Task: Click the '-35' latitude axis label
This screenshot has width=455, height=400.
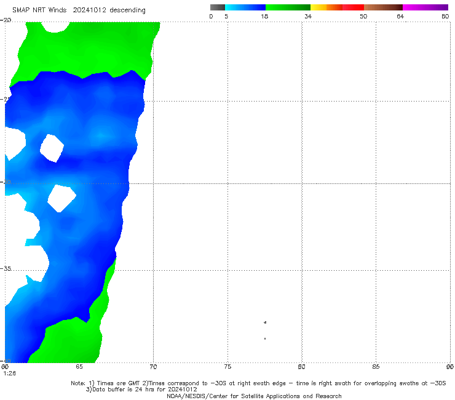Action: coord(6,269)
